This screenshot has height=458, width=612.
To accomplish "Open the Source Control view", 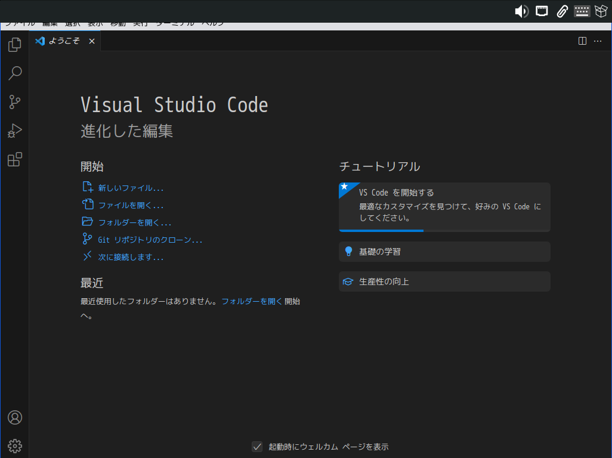I will tap(14, 102).
